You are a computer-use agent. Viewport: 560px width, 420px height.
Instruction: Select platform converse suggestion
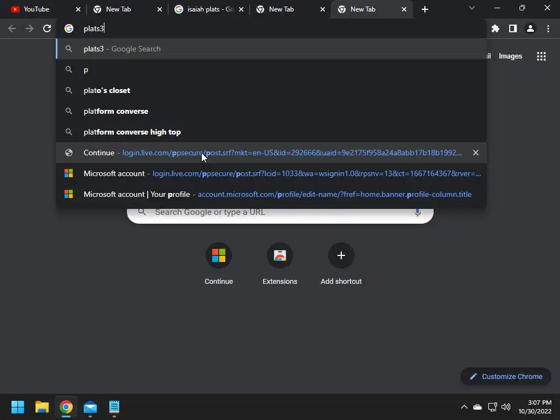coord(271,111)
